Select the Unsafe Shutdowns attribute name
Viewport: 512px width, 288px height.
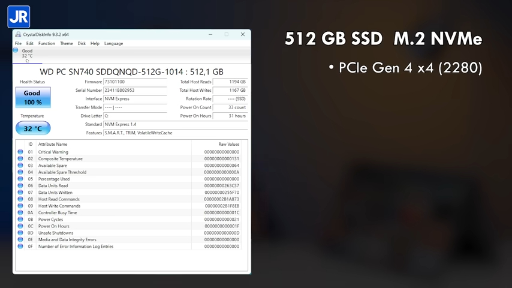56,233
